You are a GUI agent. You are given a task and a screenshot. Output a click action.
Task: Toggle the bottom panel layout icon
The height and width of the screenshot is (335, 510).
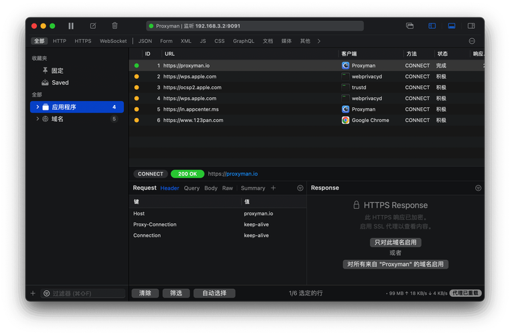coord(452,25)
